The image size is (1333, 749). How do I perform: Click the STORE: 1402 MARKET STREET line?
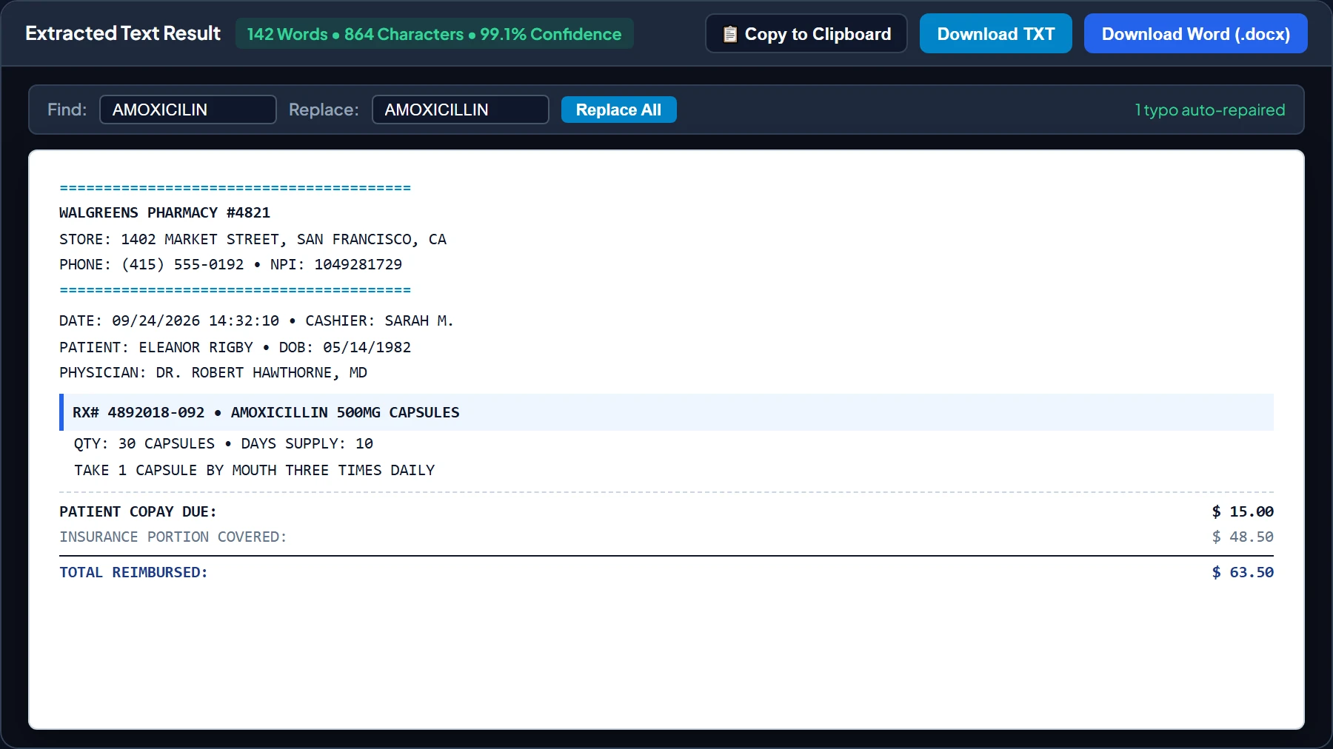253,239
